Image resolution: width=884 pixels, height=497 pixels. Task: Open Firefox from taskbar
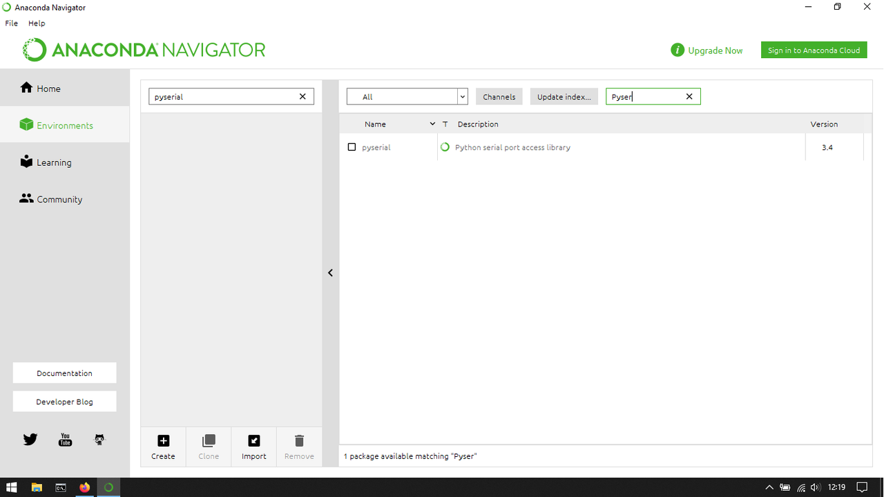84,487
